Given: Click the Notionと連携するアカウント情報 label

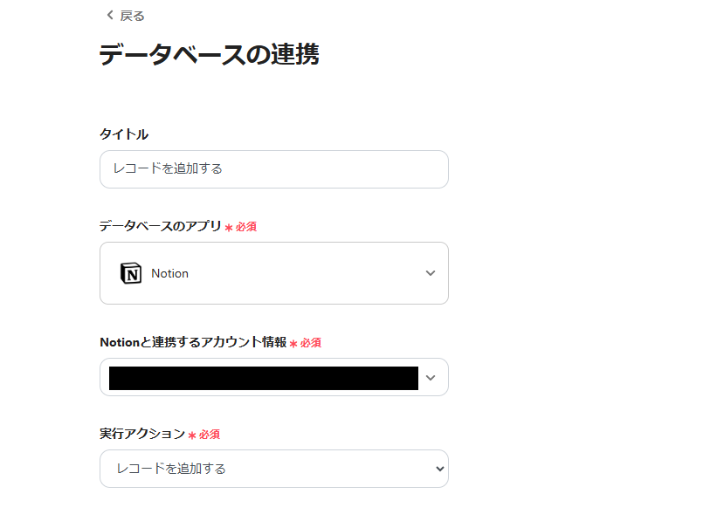Looking at the screenshot, I should (193, 342).
